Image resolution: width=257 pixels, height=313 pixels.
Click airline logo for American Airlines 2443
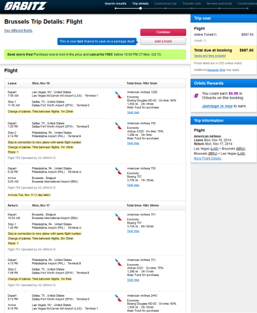click(118, 298)
